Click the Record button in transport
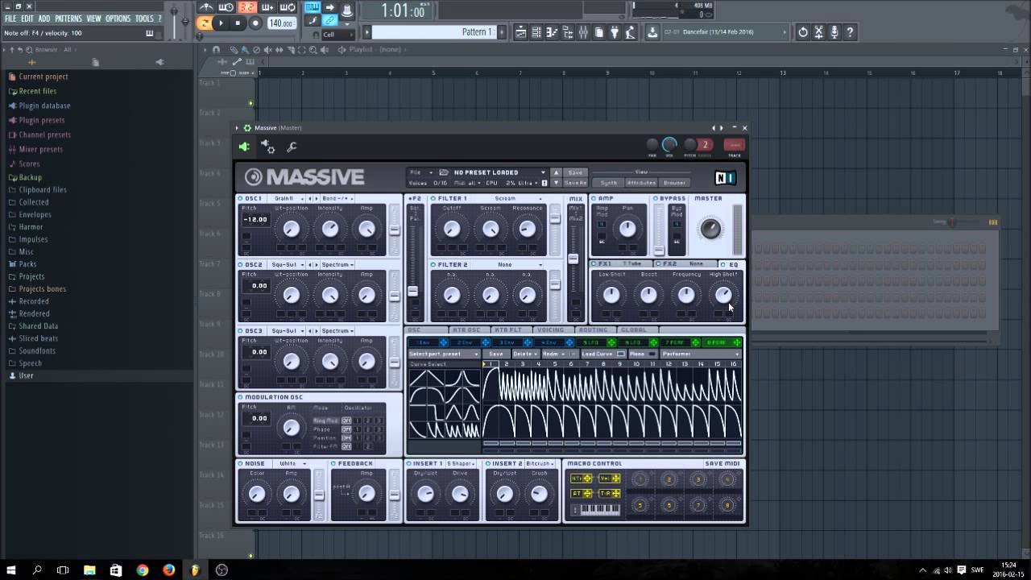 click(255, 23)
